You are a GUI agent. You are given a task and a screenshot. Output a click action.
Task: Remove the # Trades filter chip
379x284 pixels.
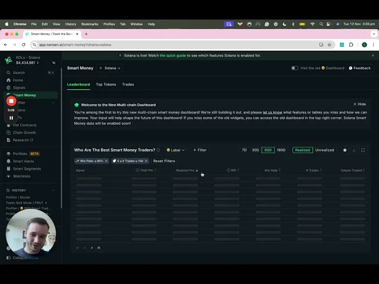(146, 161)
